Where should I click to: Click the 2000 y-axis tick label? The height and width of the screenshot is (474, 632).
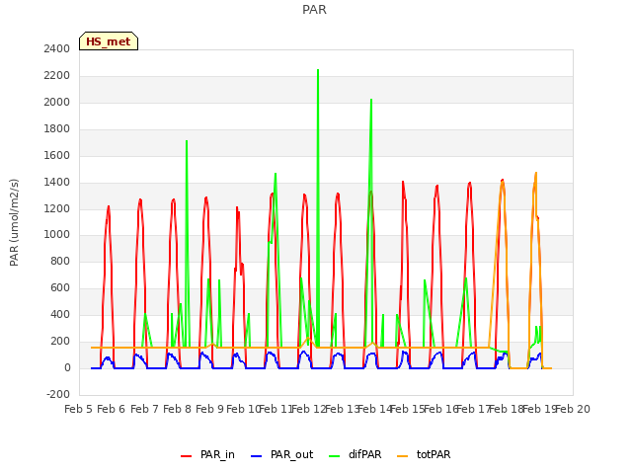[57, 102]
